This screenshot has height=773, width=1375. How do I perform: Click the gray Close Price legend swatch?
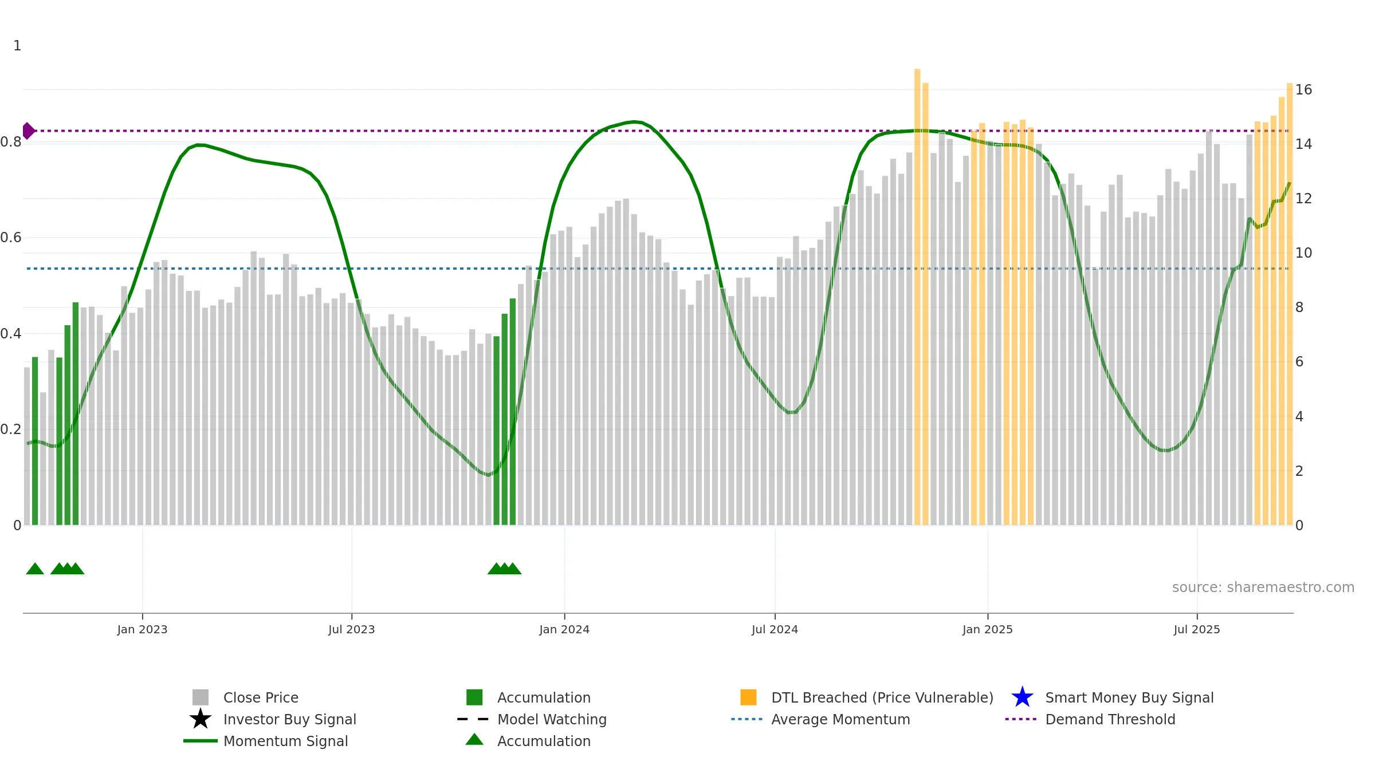[201, 697]
